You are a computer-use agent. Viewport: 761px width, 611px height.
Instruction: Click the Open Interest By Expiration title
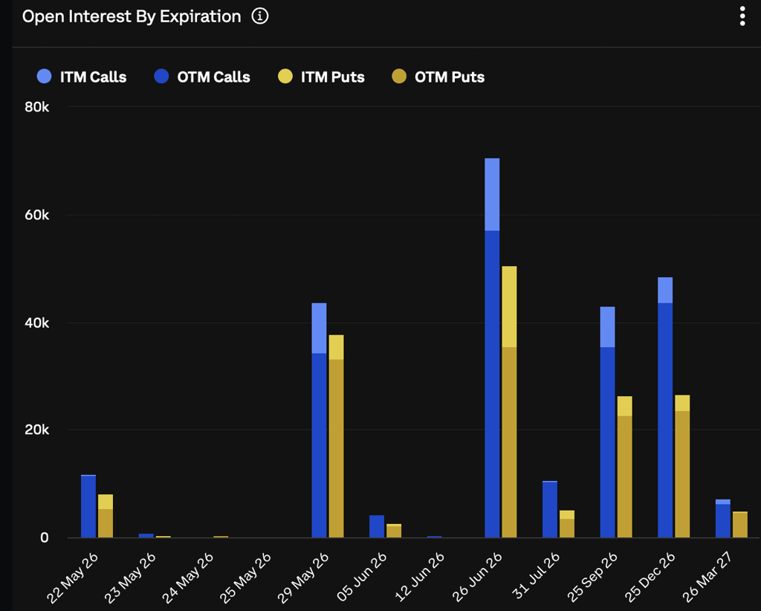[132, 16]
